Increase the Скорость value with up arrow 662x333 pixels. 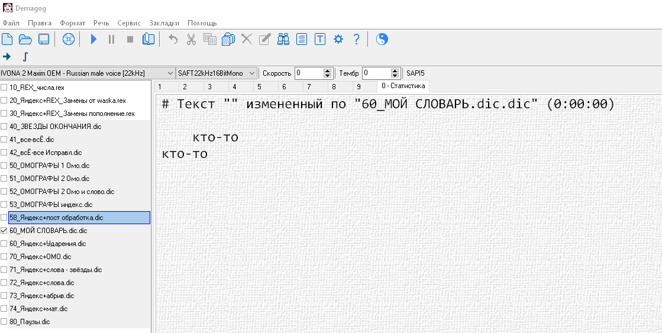tap(327, 70)
